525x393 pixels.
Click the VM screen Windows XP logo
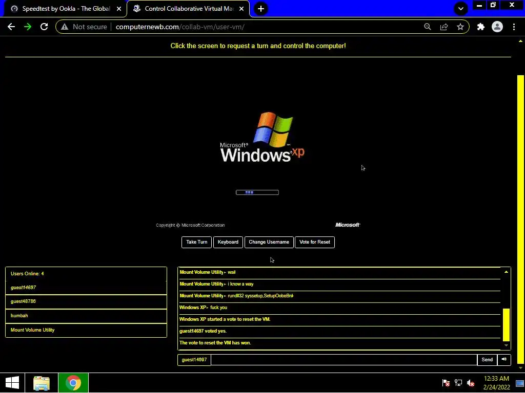click(262, 137)
